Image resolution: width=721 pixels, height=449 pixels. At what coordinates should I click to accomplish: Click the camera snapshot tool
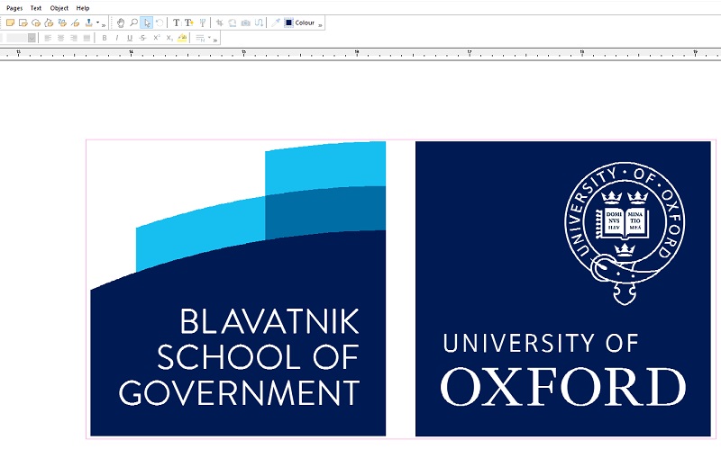click(246, 22)
